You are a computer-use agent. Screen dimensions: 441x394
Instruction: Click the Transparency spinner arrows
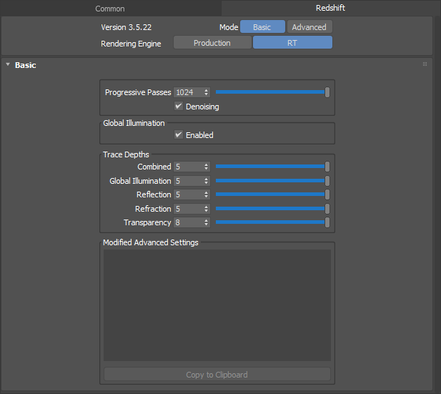click(207, 222)
